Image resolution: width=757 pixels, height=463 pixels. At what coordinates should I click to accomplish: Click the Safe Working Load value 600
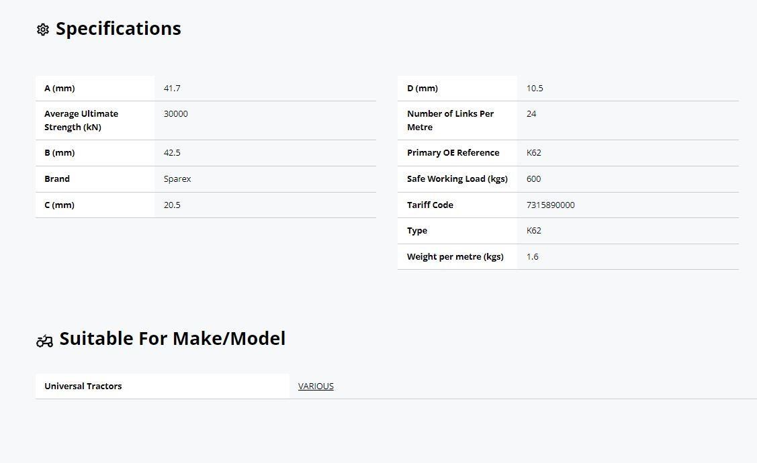coord(533,179)
